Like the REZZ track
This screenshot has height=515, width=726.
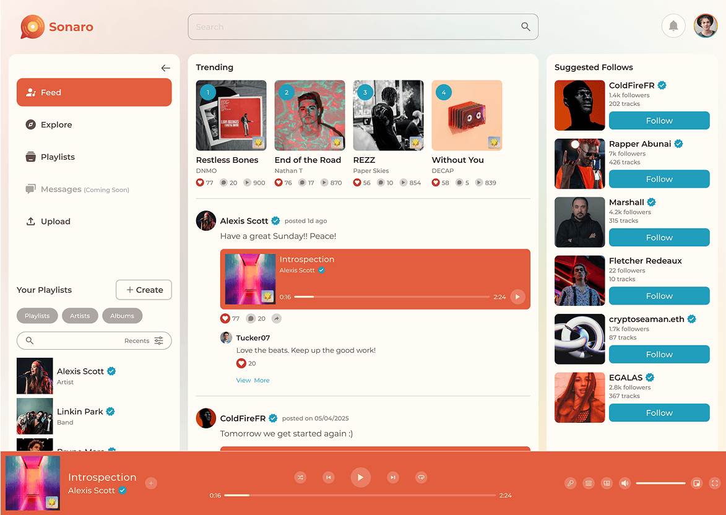pos(358,183)
